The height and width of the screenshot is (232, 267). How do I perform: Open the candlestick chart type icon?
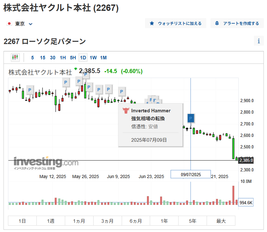click(x=15, y=57)
